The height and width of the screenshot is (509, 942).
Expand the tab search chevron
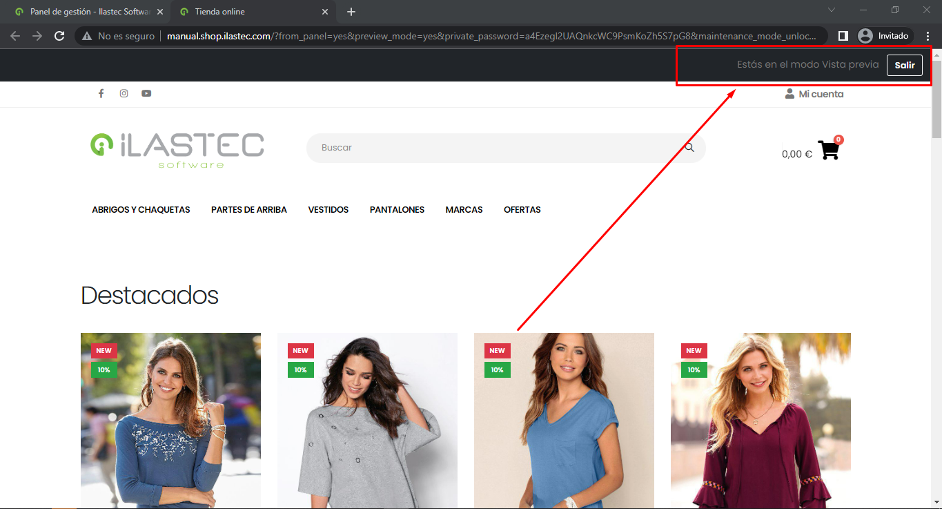pyautogui.click(x=832, y=10)
